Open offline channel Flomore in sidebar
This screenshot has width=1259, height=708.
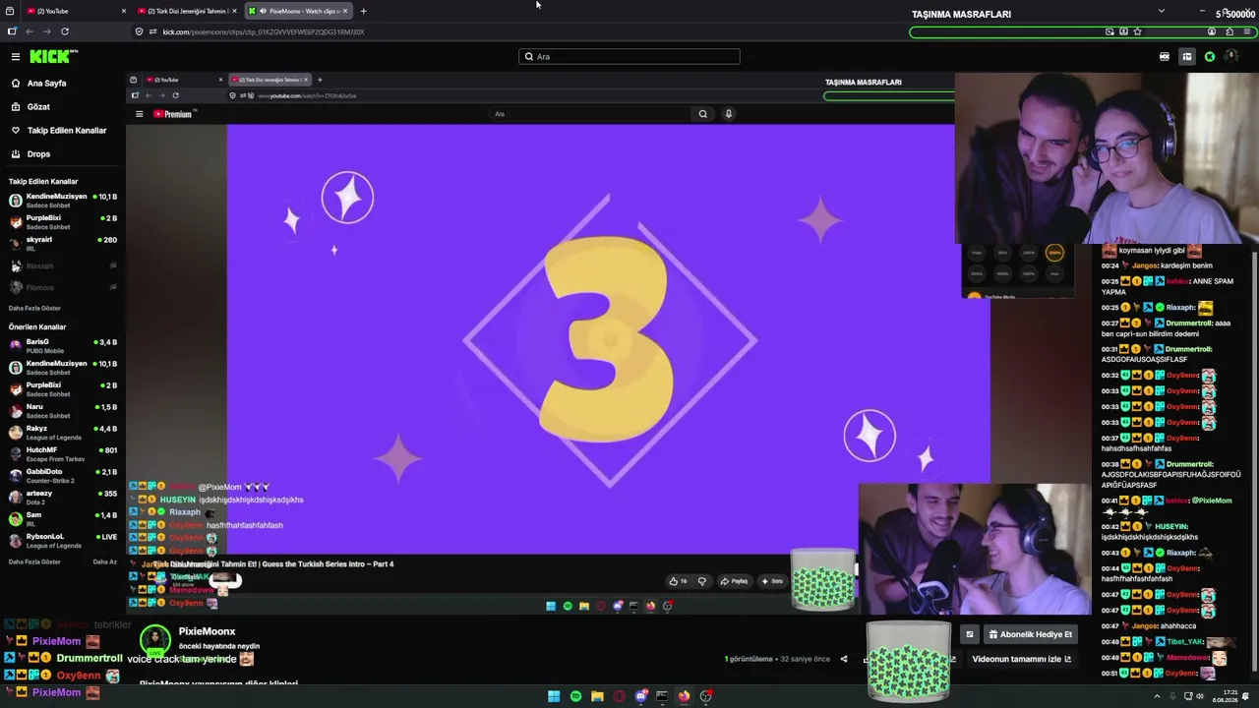pyautogui.click(x=63, y=287)
